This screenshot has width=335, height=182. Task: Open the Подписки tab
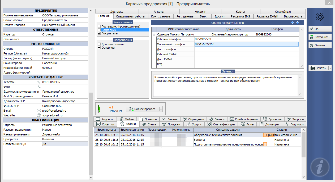pyautogui.click(x=294, y=124)
